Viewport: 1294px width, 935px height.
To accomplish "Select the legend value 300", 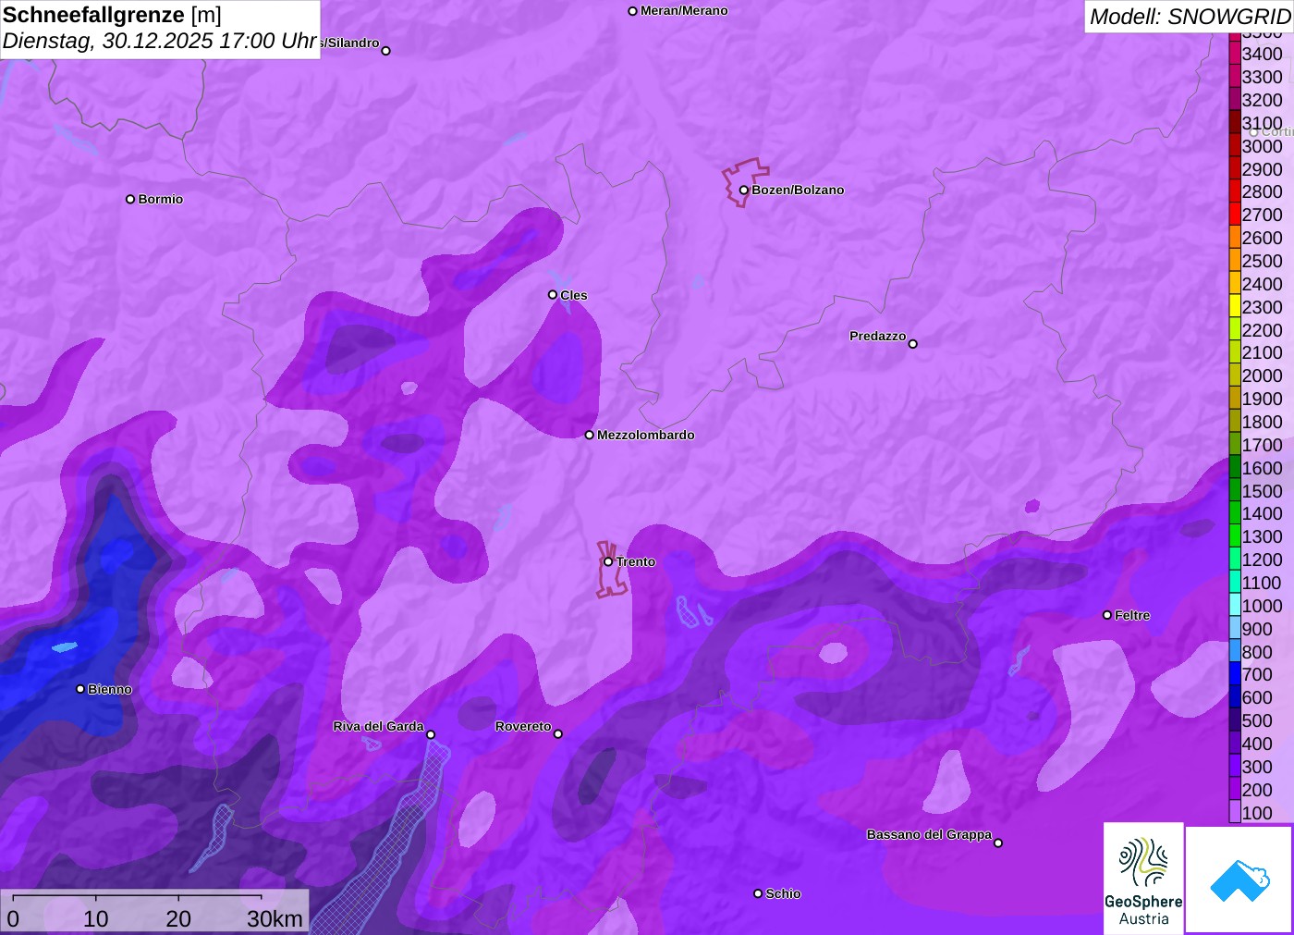I will coord(1257,767).
